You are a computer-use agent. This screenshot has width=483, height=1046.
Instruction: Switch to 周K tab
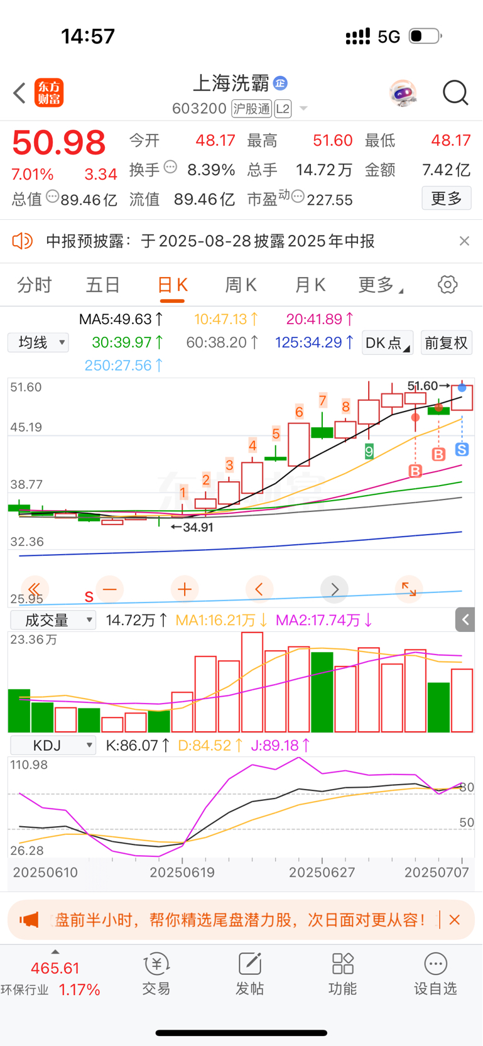point(241,285)
